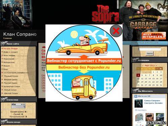Open the Начало Мафии menu link
This screenshot has height=126, width=168.
10,49
